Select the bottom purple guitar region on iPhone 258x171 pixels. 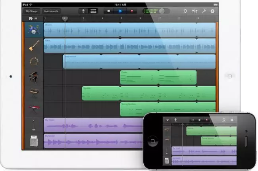pyautogui.click(x=204, y=161)
